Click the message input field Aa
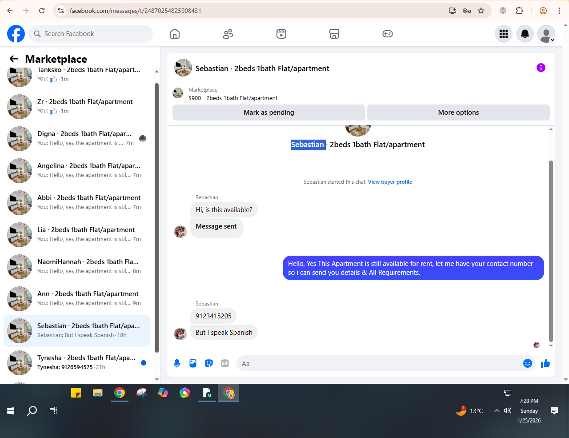Viewport: 569px width, 438px height. click(380, 363)
